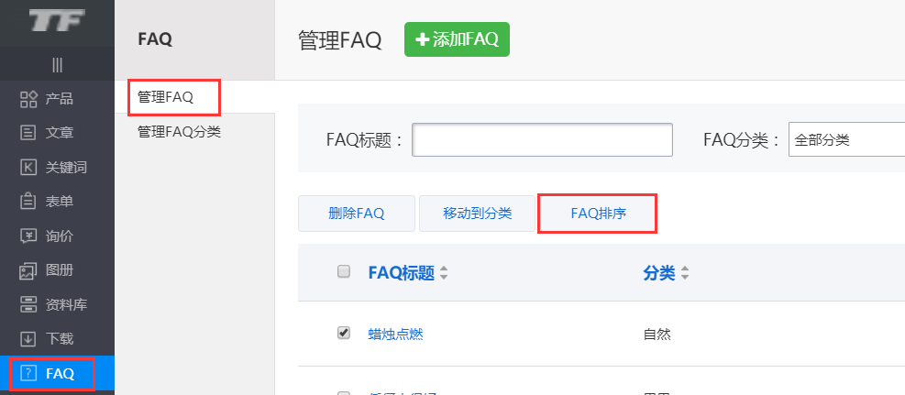The width and height of the screenshot is (905, 395).
Task: Uncheck the 蜡烛点燃 row checkbox
Action: tap(344, 333)
